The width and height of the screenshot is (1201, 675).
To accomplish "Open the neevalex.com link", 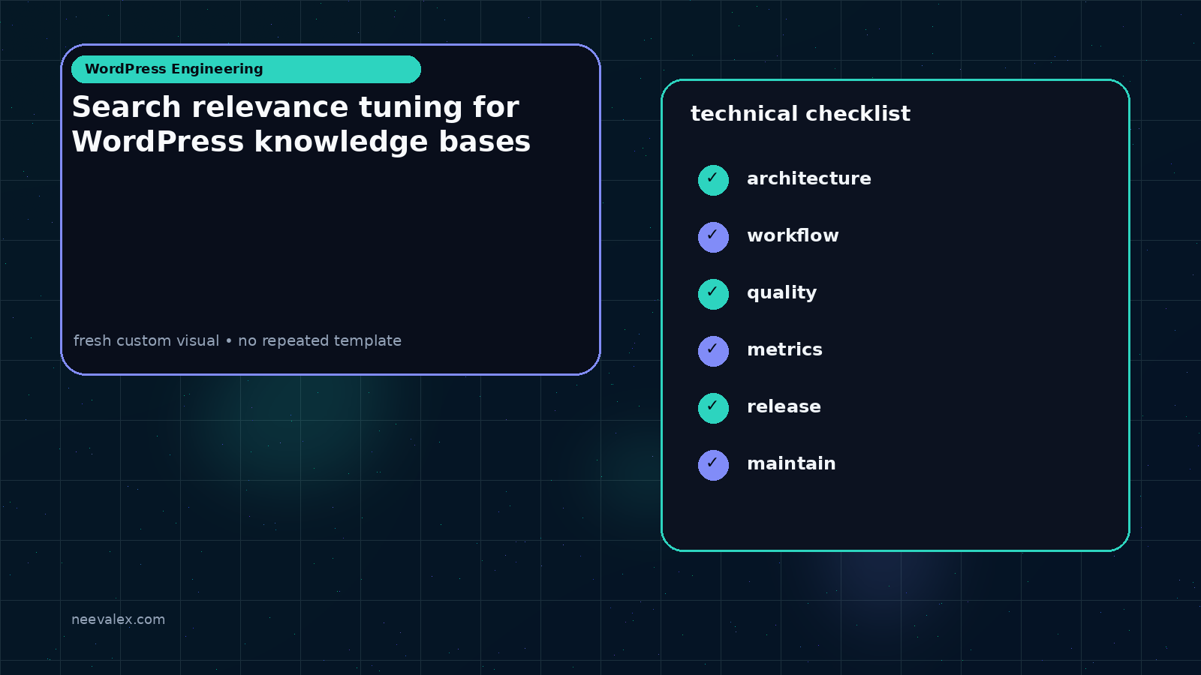I will tap(118, 619).
